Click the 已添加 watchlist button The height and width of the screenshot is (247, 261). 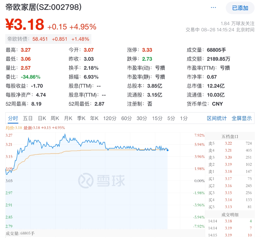240,8
